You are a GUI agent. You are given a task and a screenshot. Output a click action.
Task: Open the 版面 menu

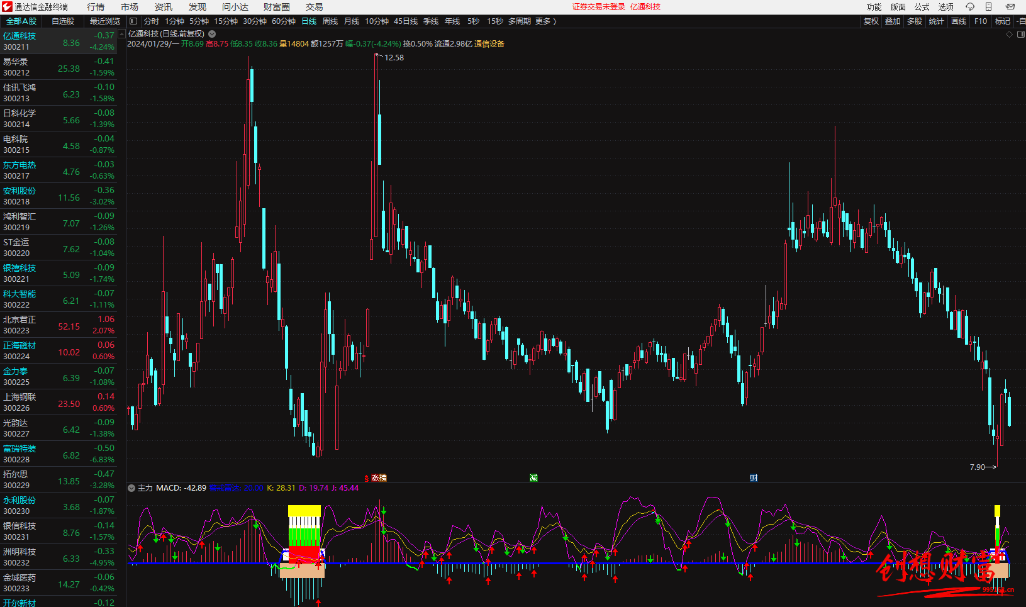[x=898, y=7]
